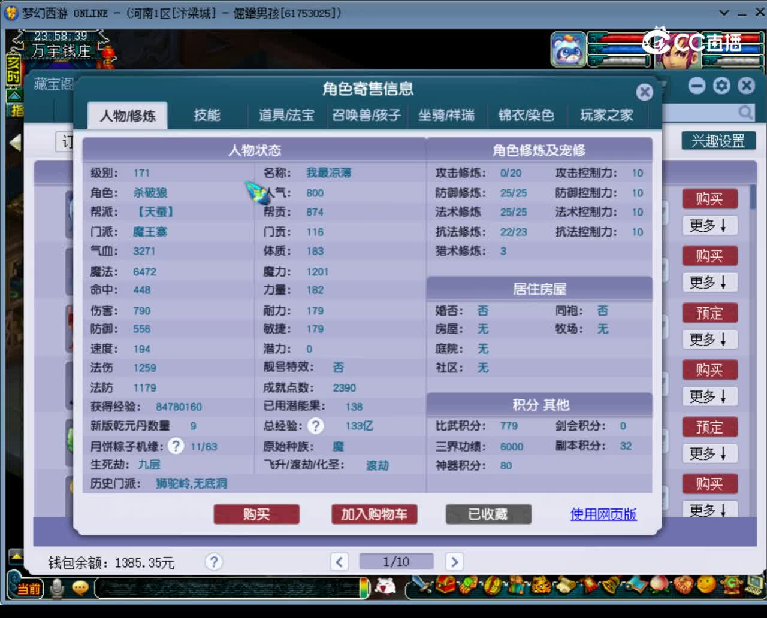
Task: Click the 比武积分 value 779
Action: coord(509,426)
